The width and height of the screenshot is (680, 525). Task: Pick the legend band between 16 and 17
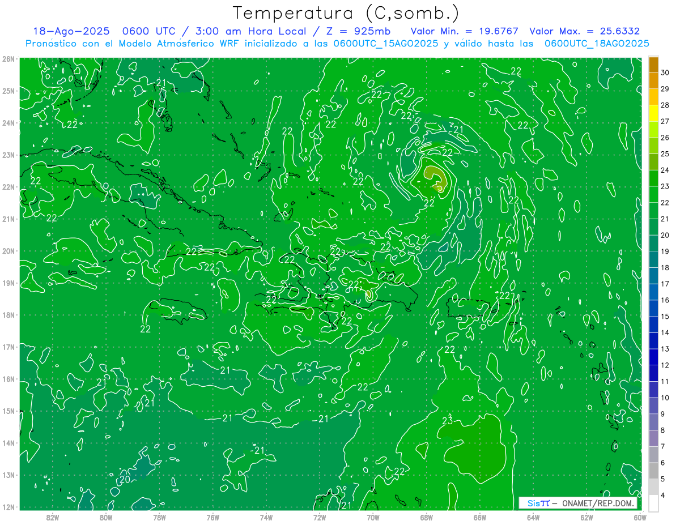[653, 292]
